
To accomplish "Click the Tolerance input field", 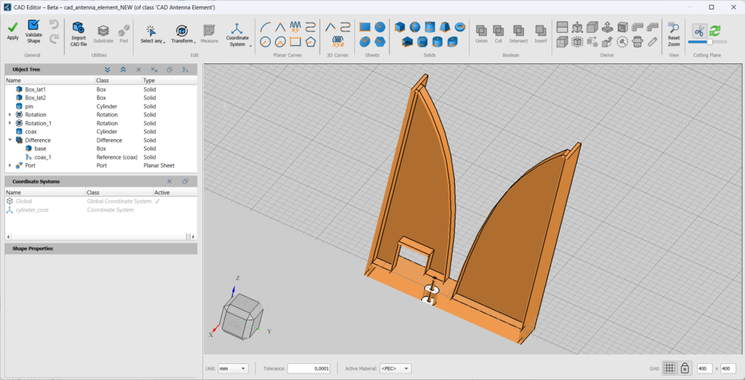I will 309,369.
